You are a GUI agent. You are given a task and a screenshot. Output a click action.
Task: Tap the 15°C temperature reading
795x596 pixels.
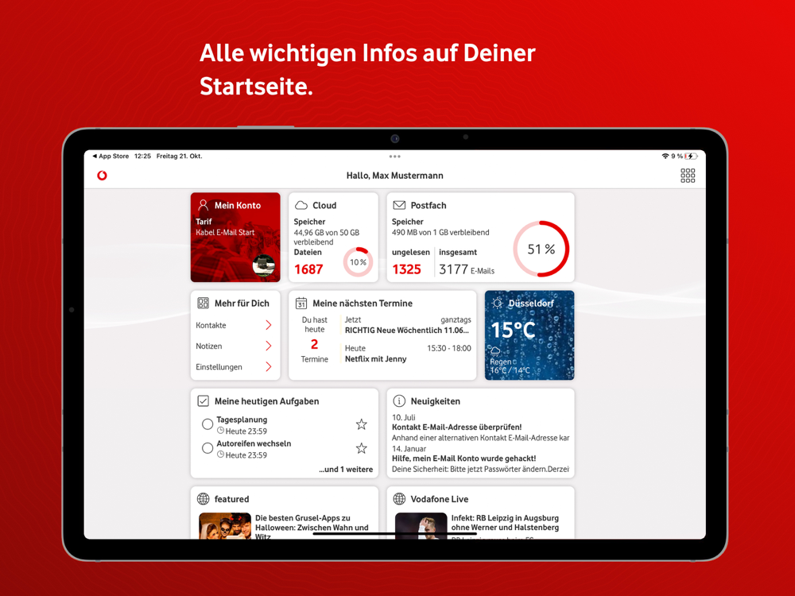click(x=513, y=331)
